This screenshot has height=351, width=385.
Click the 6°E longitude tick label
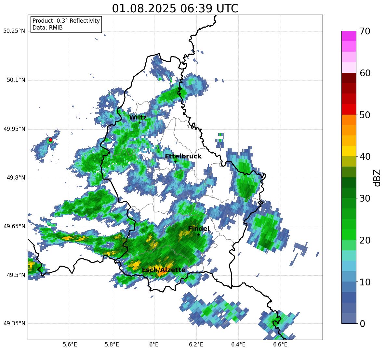point(154,345)
